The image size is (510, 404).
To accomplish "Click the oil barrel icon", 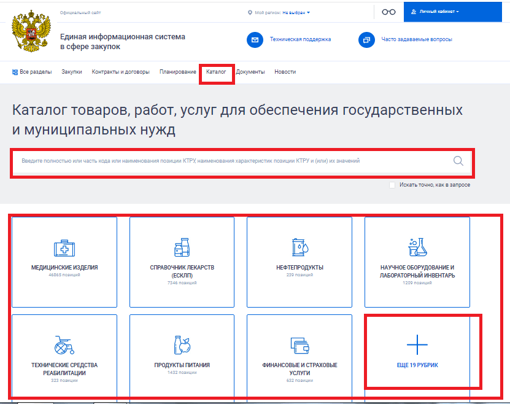I will (x=300, y=247).
